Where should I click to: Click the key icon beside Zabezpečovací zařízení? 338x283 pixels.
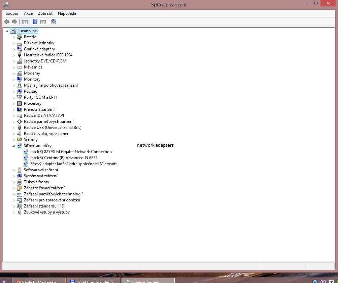pyautogui.click(x=20, y=188)
